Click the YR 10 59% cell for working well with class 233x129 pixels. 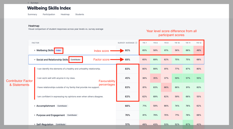click(177, 78)
